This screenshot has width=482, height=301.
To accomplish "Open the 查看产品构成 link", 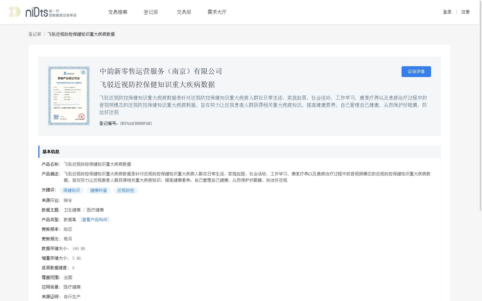I will tap(95, 220).
